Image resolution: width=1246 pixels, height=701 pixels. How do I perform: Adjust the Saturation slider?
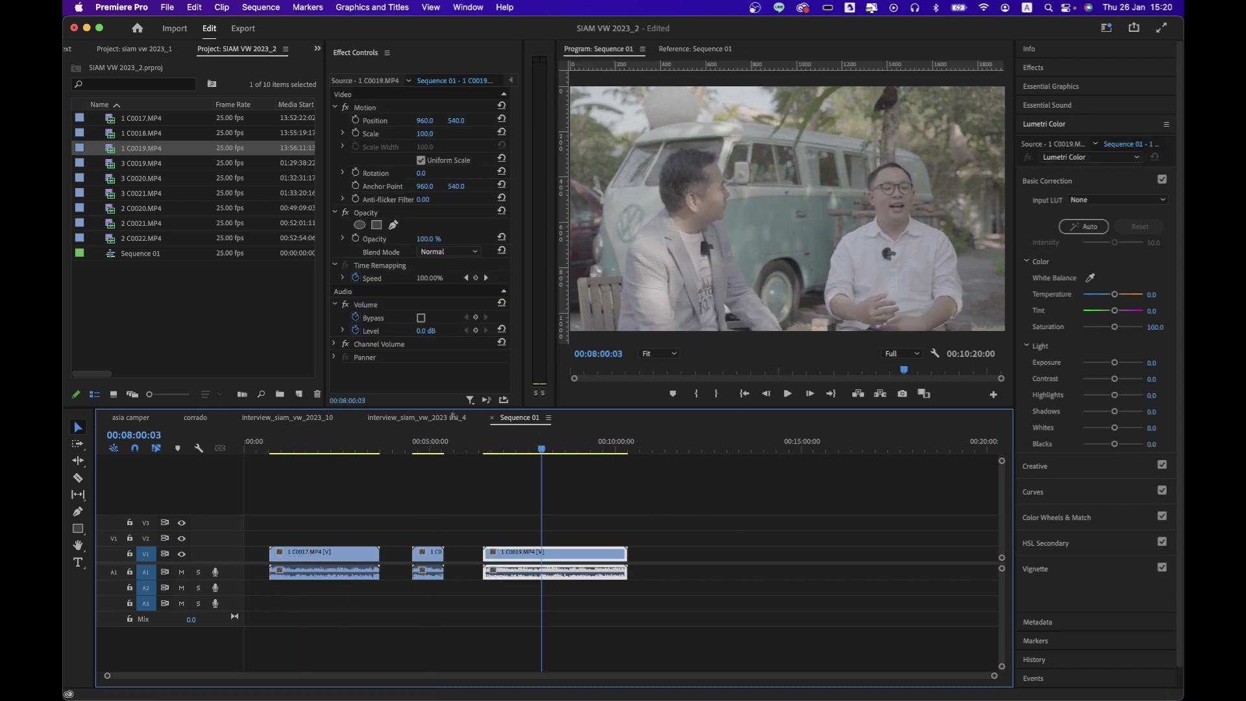1113,327
